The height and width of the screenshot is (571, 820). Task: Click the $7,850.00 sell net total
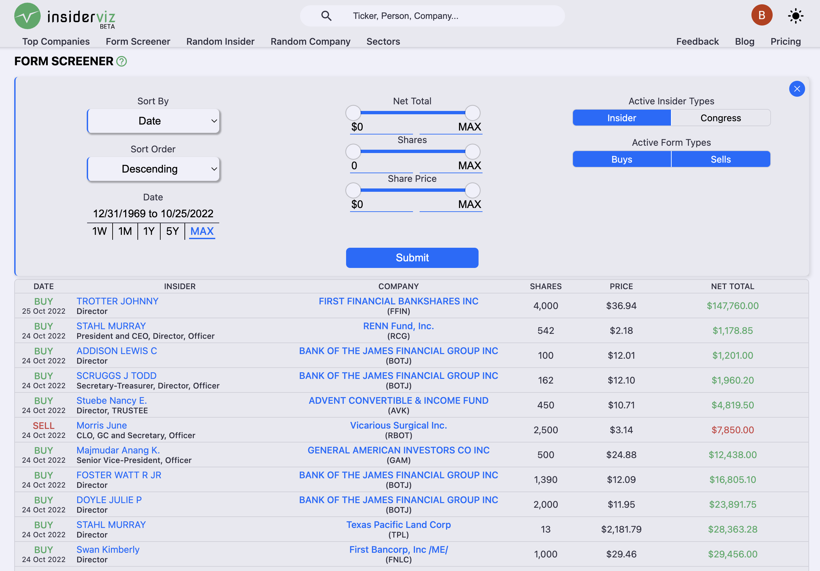coord(733,430)
